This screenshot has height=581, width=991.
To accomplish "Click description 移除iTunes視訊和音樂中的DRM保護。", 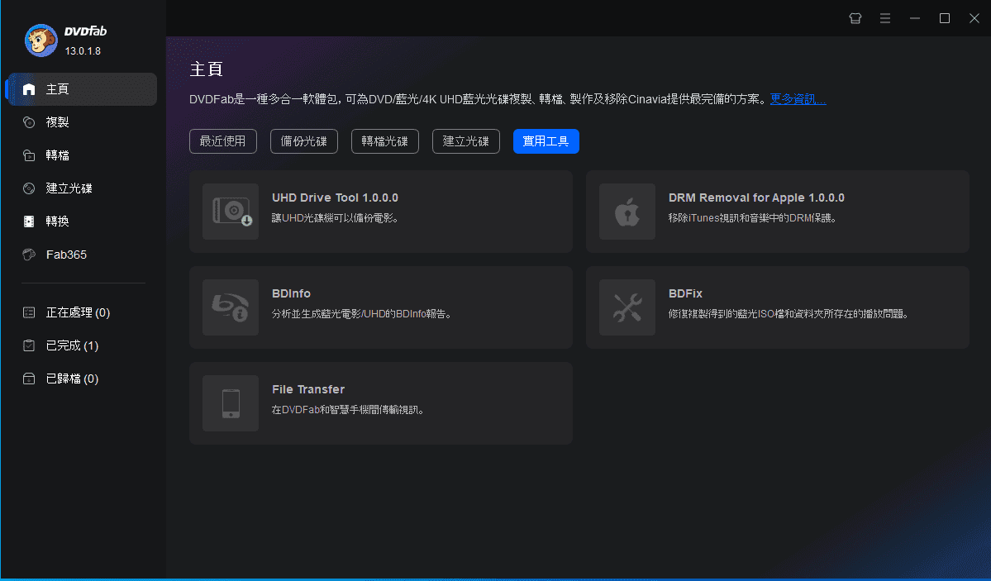I will pos(753,218).
